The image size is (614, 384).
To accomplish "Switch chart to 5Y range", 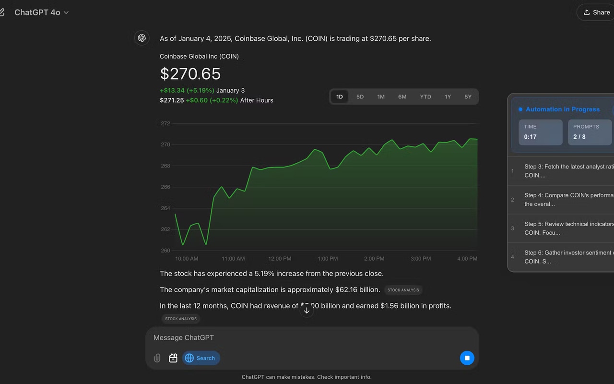I will pos(468,97).
